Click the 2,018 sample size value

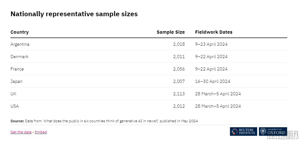(x=179, y=44)
